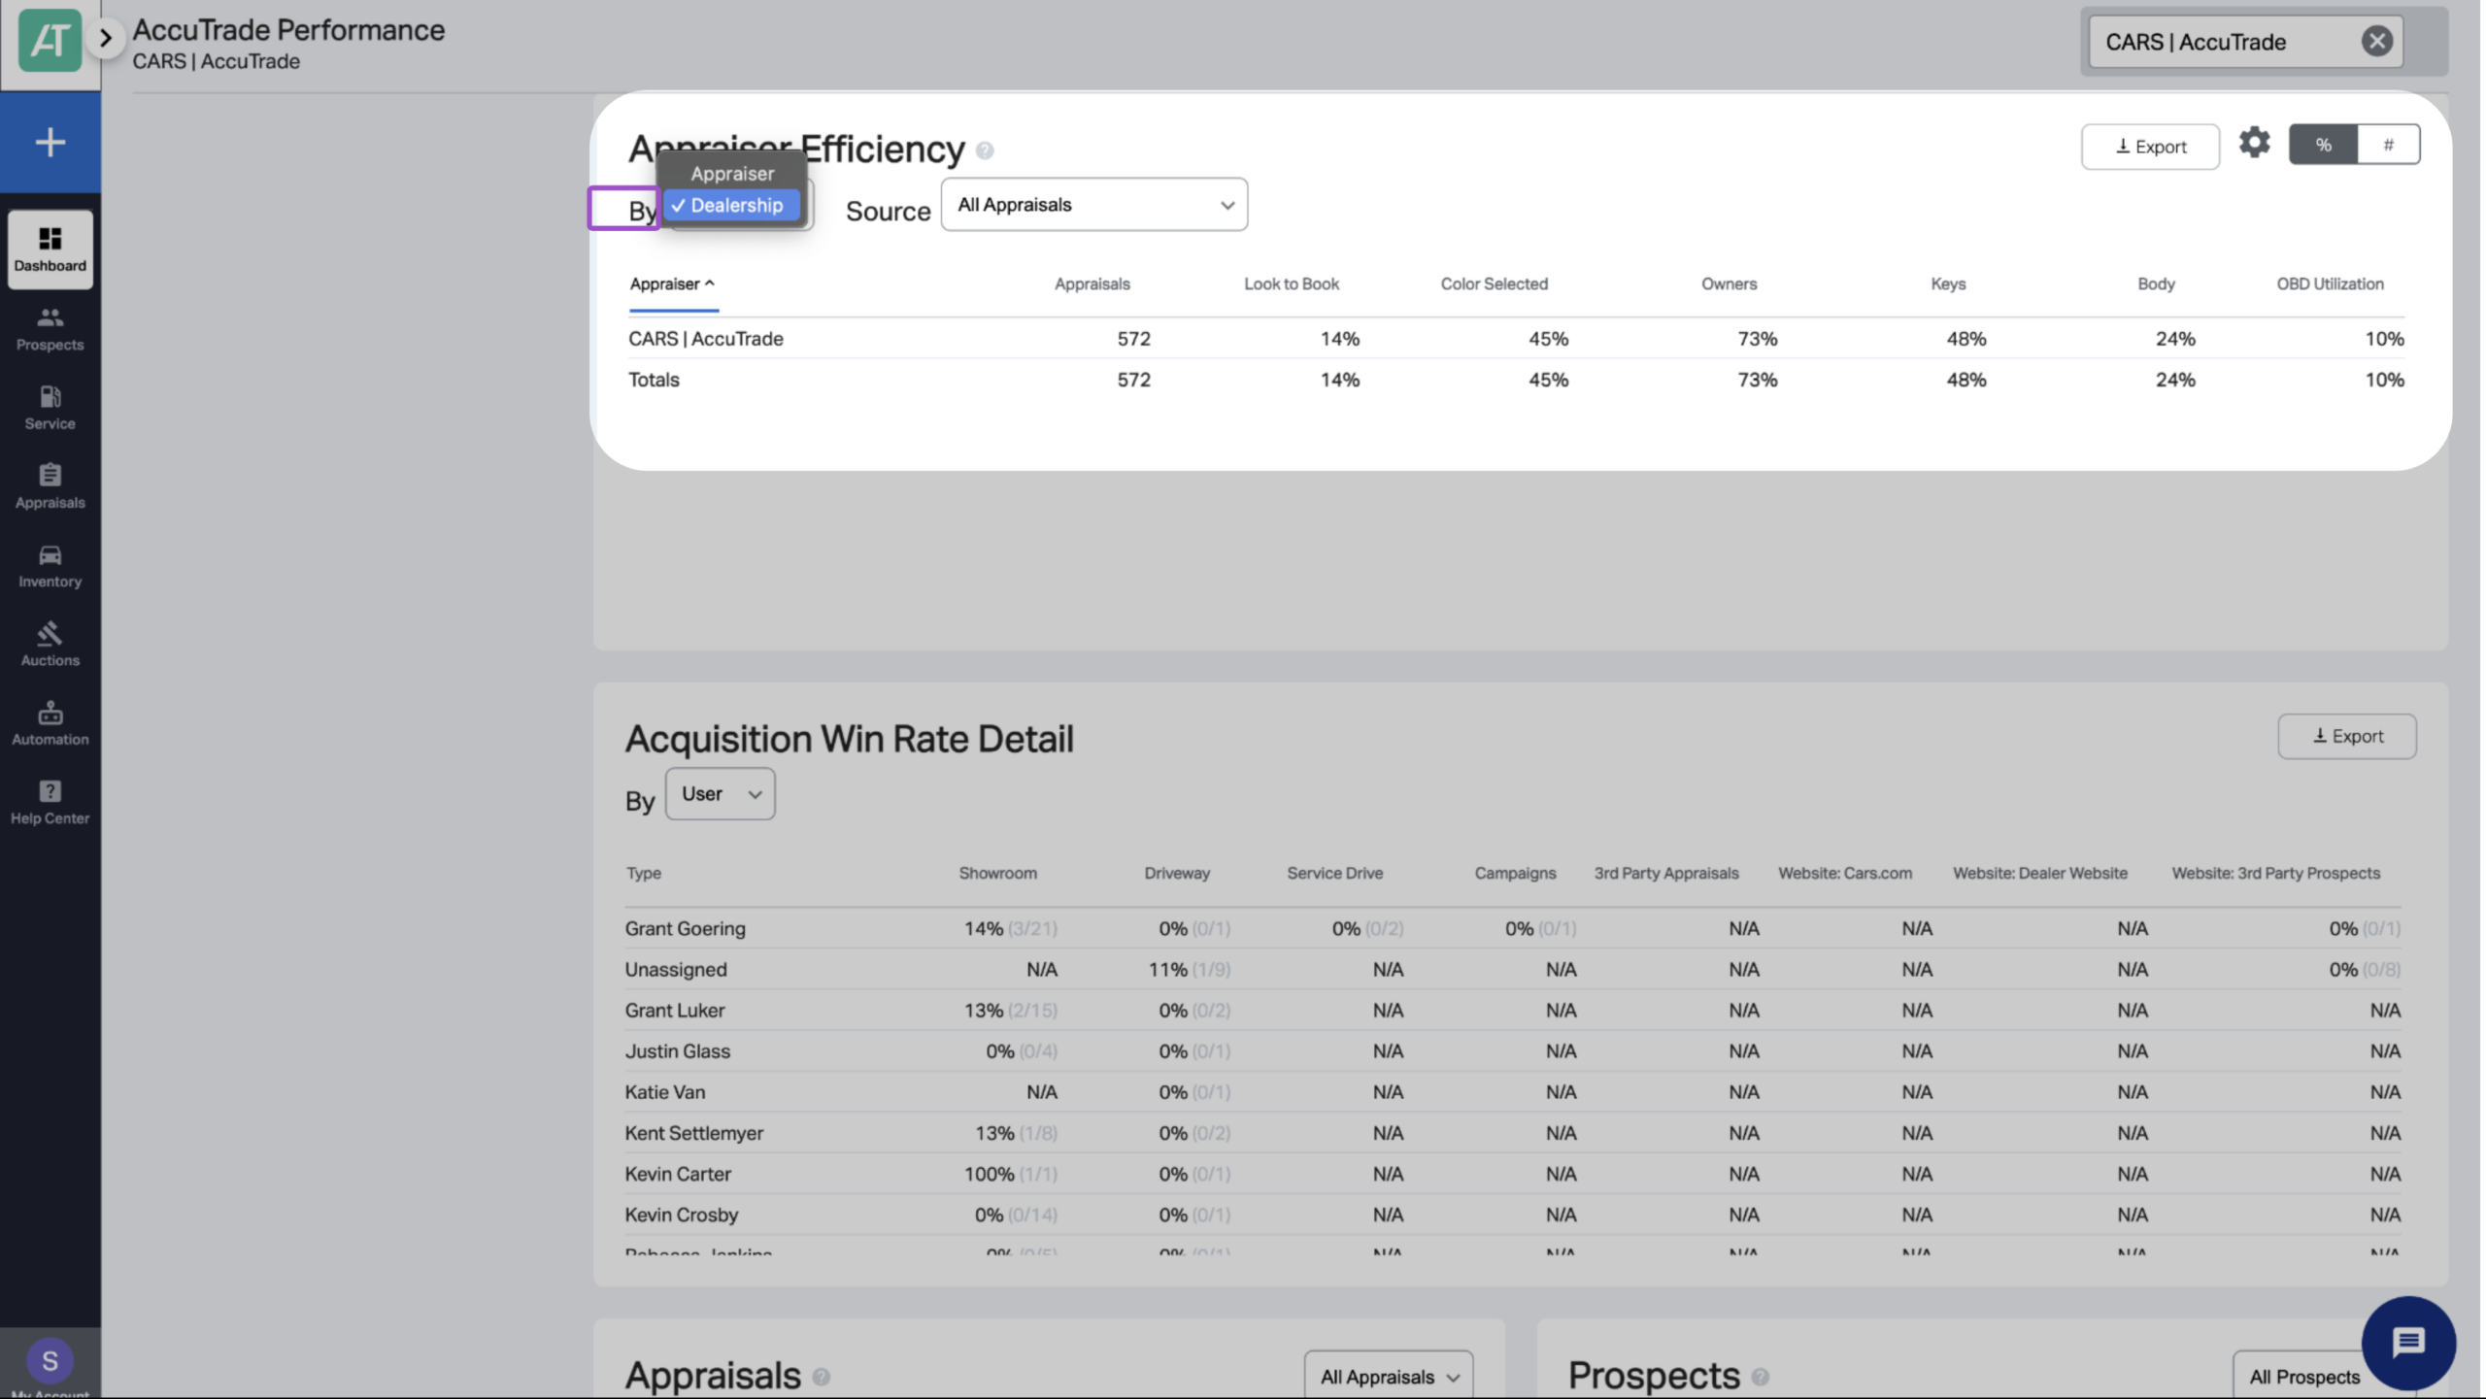
Task: Click Website: 3rd Party Prospects header
Action: tap(2275, 874)
